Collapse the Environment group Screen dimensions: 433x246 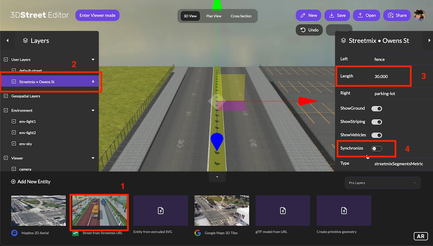[x=93, y=110]
